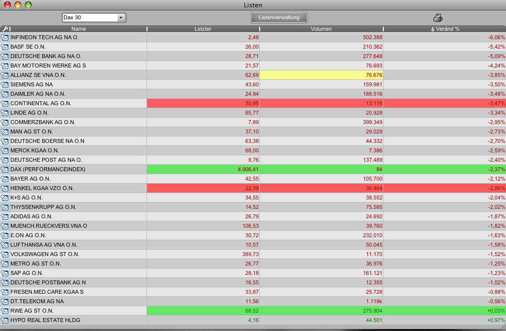Open chart icon for METRO AG ST
This screenshot has height=331, width=506.
coord(5,264)
